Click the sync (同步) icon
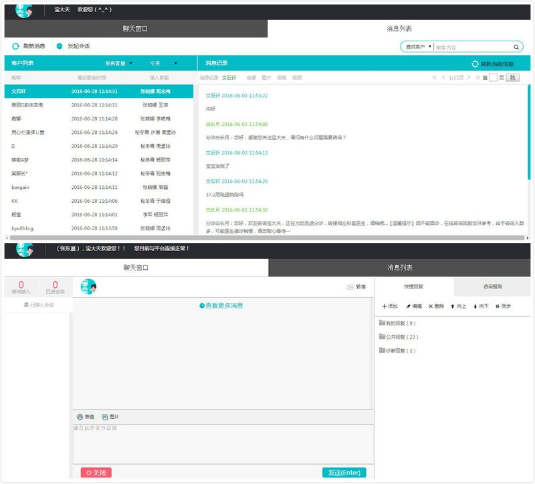The height and width of the screenshot is (484, 535). point(498,307)
